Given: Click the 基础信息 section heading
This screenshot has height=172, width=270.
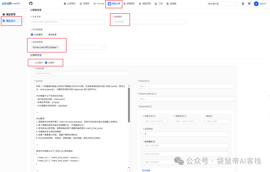Looking at the screenshot, I should 37,10.
